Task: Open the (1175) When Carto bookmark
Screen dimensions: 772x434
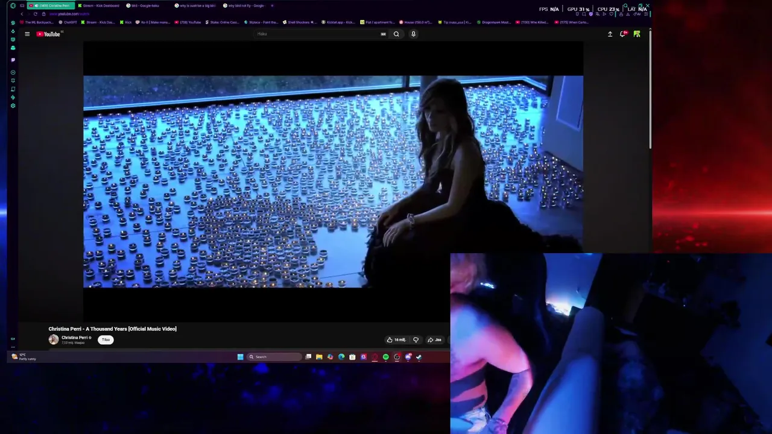Action: coord(571,22)
